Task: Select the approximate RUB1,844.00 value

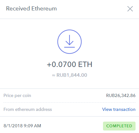Action: (69, 75)
